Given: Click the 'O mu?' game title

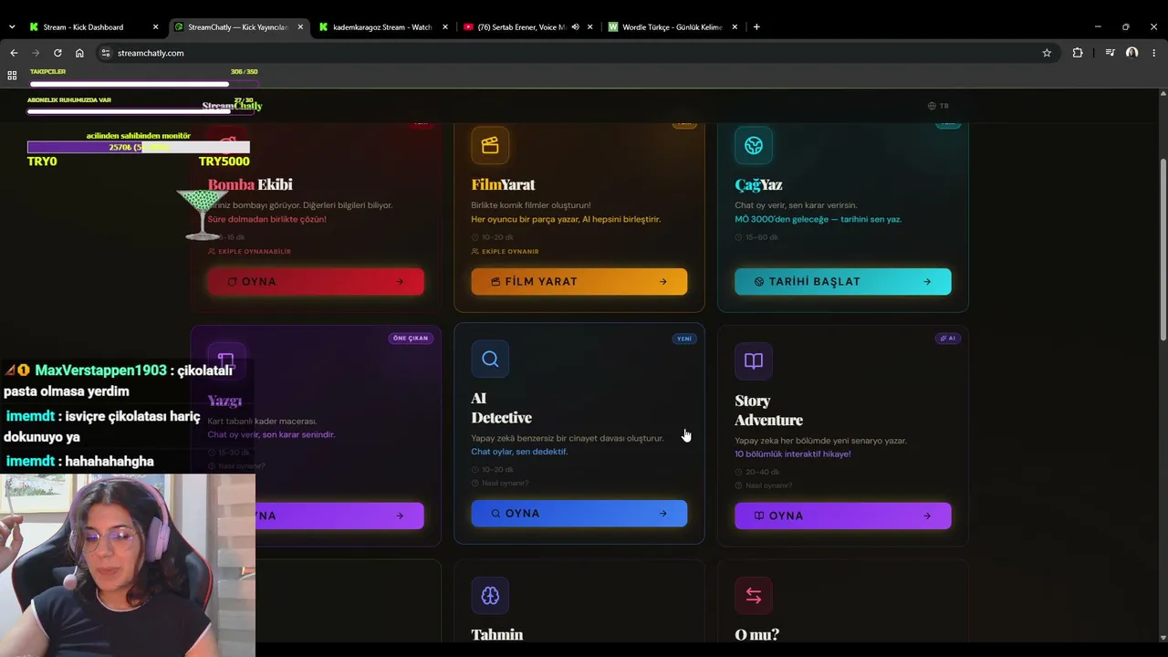Looking at the screenshot, I should [x=757, y=634].
